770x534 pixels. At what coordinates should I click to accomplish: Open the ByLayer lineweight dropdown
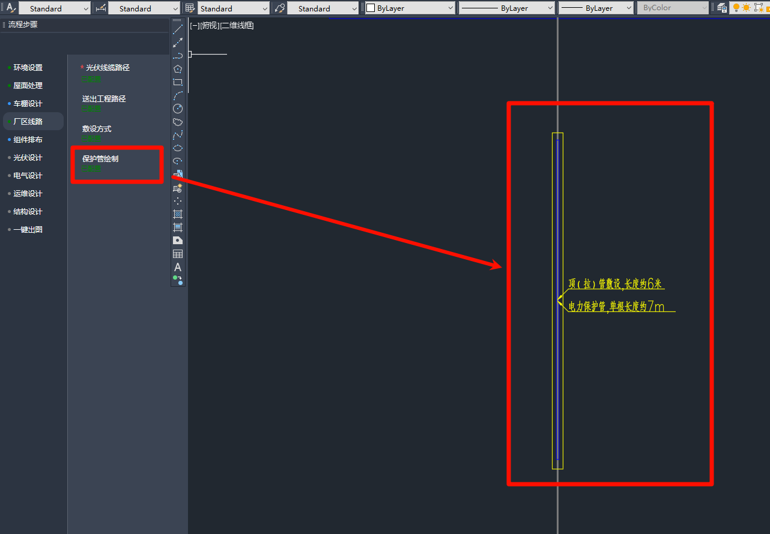coord(596,8)
